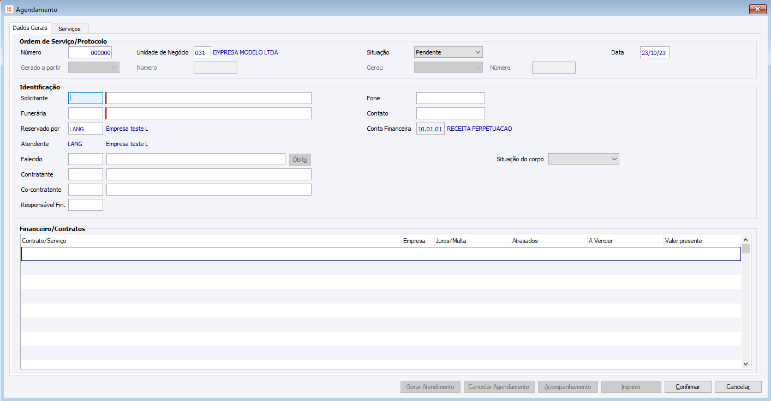Viewport: 771px width, 401px height.
Task: Click the Funerária name field
Action: tap(209, 113)
